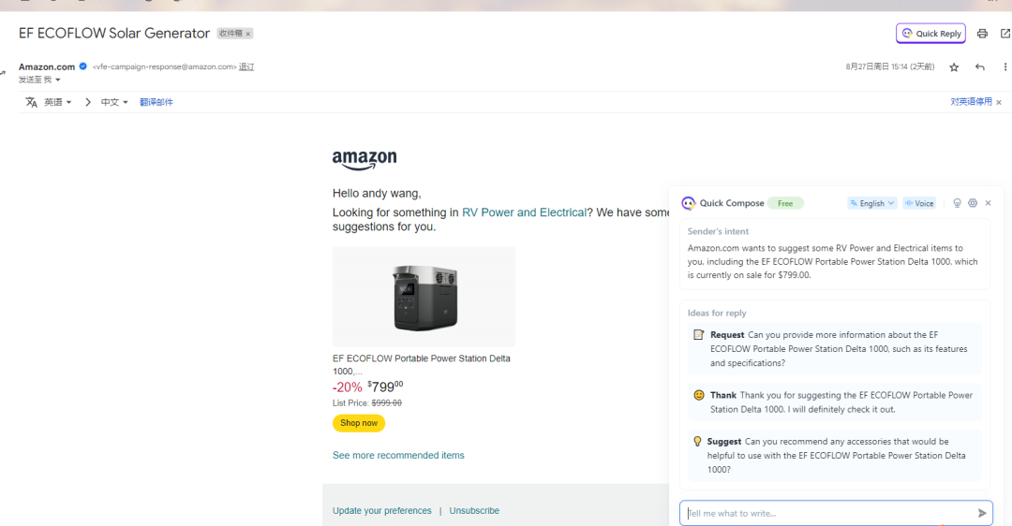The height and width of the screenshot is (526, 1012).
Task: Toggle Voice in Quick Compose
Action: (919, 203)
